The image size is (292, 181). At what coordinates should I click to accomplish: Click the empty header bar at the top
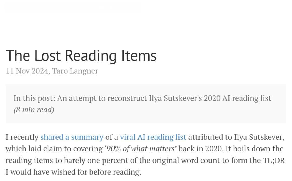click(x=146, y=11)
